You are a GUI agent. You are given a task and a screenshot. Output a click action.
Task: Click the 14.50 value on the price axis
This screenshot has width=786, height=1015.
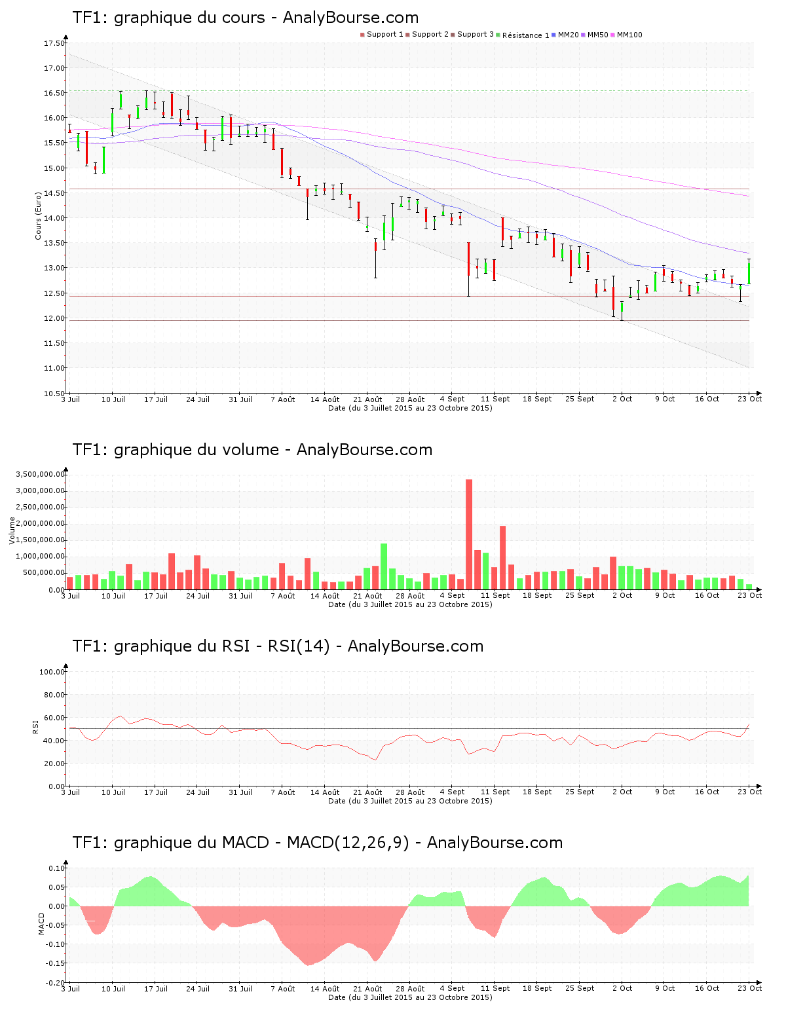click(54, 193)
